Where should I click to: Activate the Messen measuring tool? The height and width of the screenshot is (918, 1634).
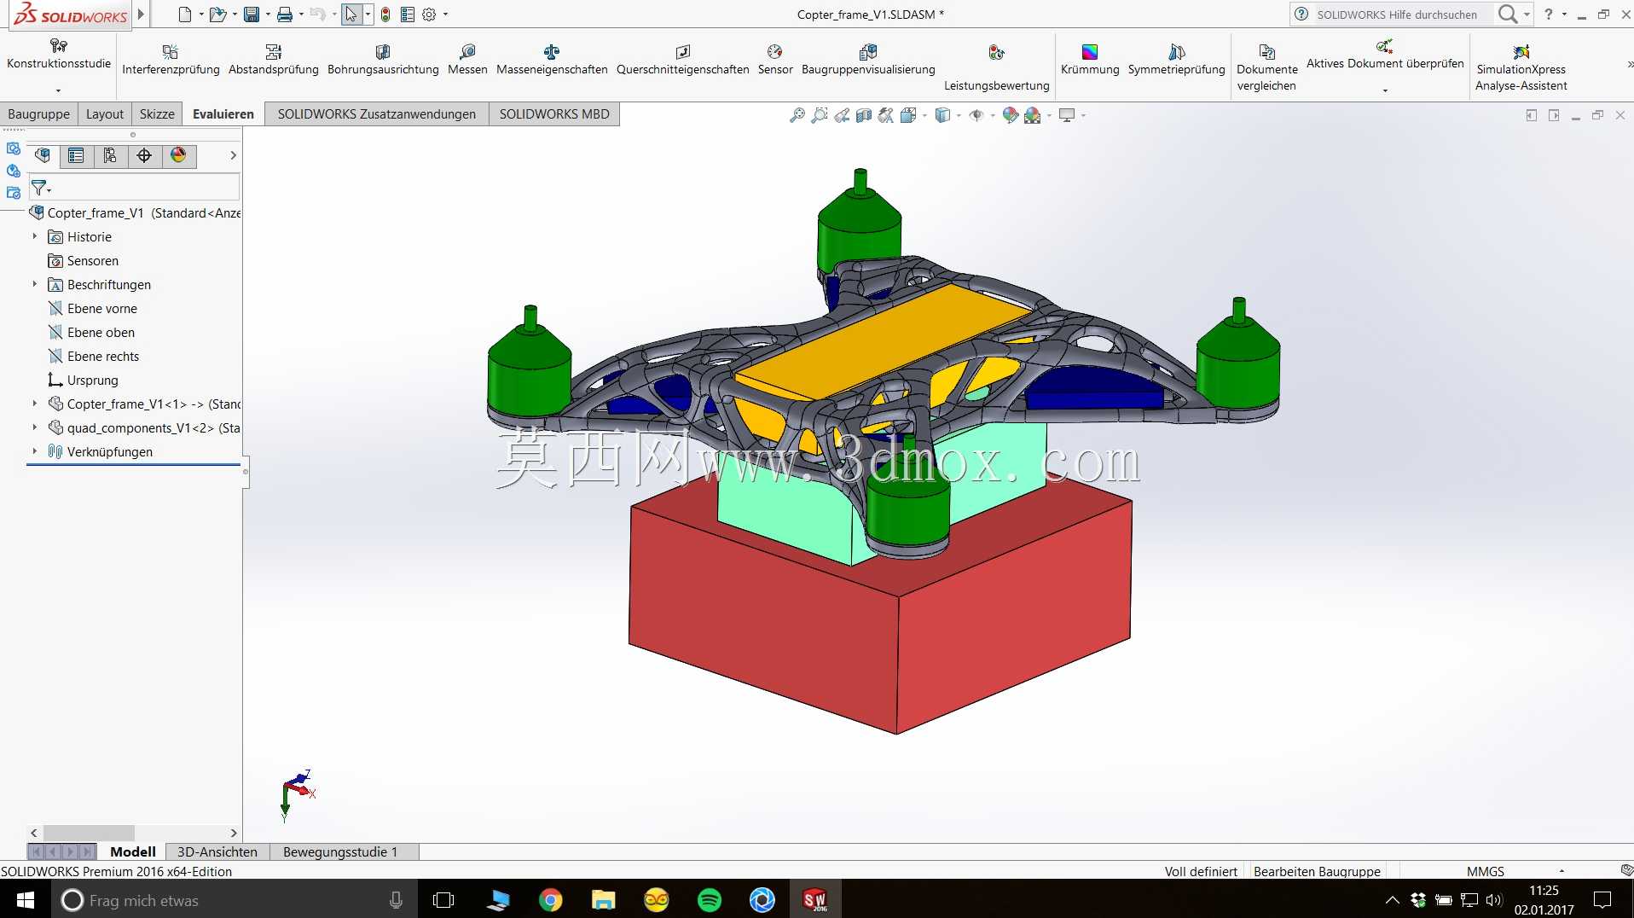point(467,60)
